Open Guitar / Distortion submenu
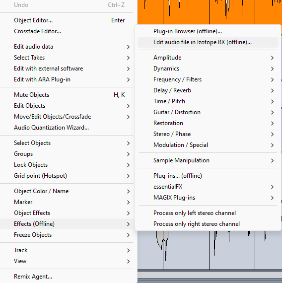Image resolution: width=282 pixels, height=283 pixels. tap(208, 112)
